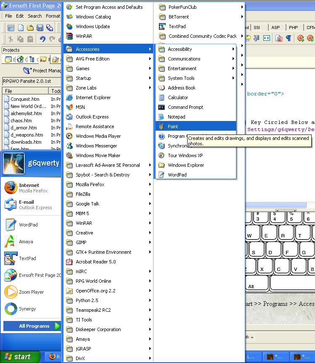
Task: Click the paragraph mark toolbar icon
Action: (x=289, y=38)
